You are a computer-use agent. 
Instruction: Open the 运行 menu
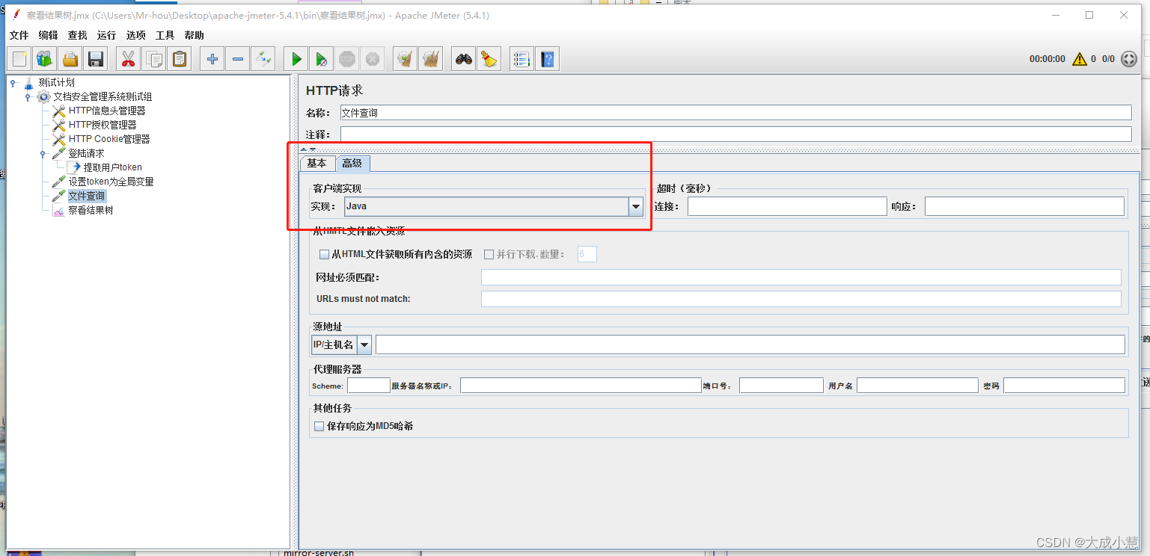(105, 34)
